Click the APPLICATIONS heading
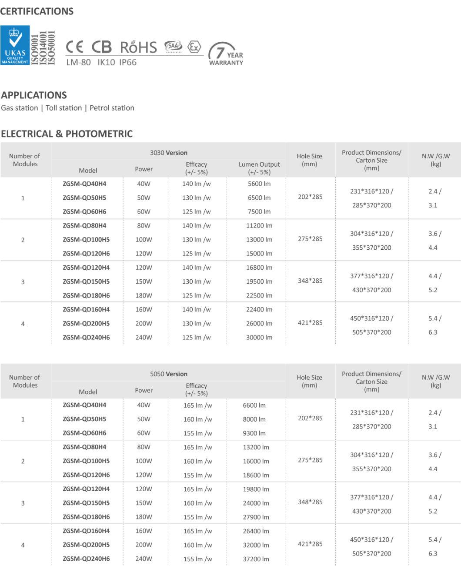Screen dimensions: 461x566 coord(34,95)
